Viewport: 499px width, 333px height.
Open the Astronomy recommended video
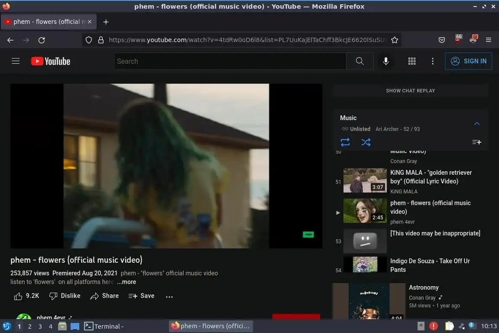[x=369, y=301]
